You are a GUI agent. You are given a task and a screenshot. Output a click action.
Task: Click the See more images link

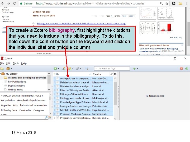pyautogui.click(x=177, y=38)
